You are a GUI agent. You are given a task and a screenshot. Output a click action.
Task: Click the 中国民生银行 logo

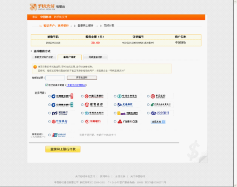point(94,113)
